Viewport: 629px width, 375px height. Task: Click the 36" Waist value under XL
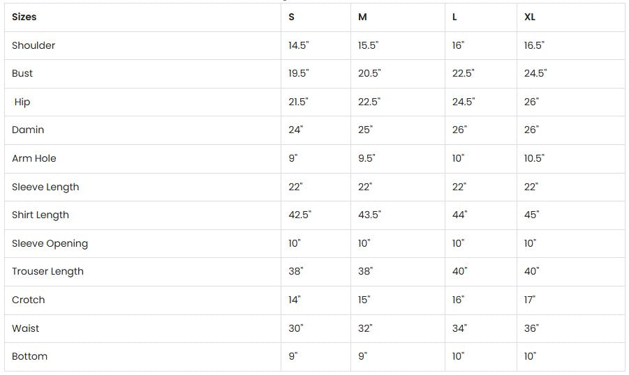click(532, 328)
